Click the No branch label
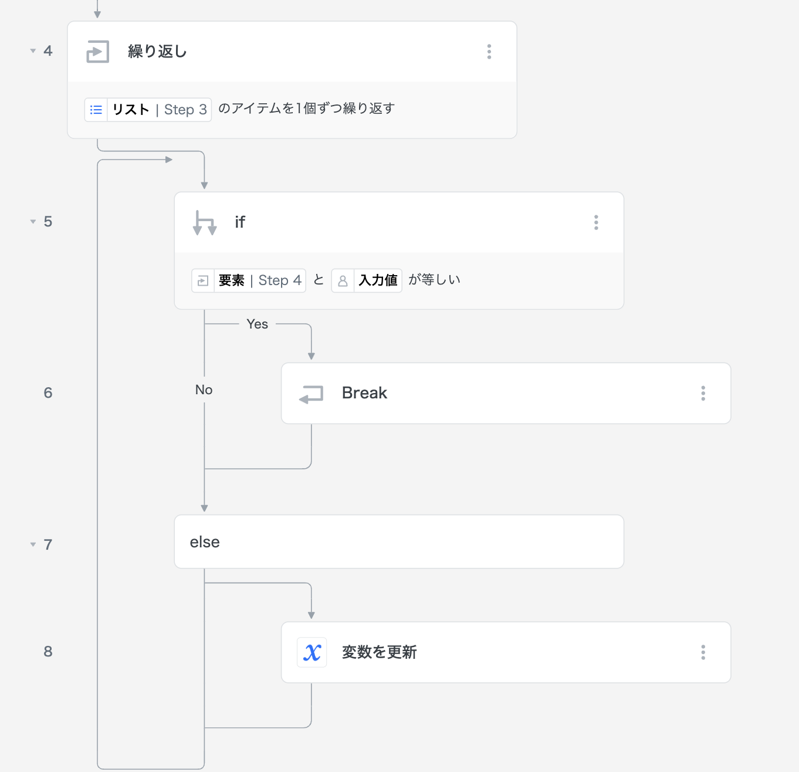This screenshot has height=772, width=799. [204, 390]
